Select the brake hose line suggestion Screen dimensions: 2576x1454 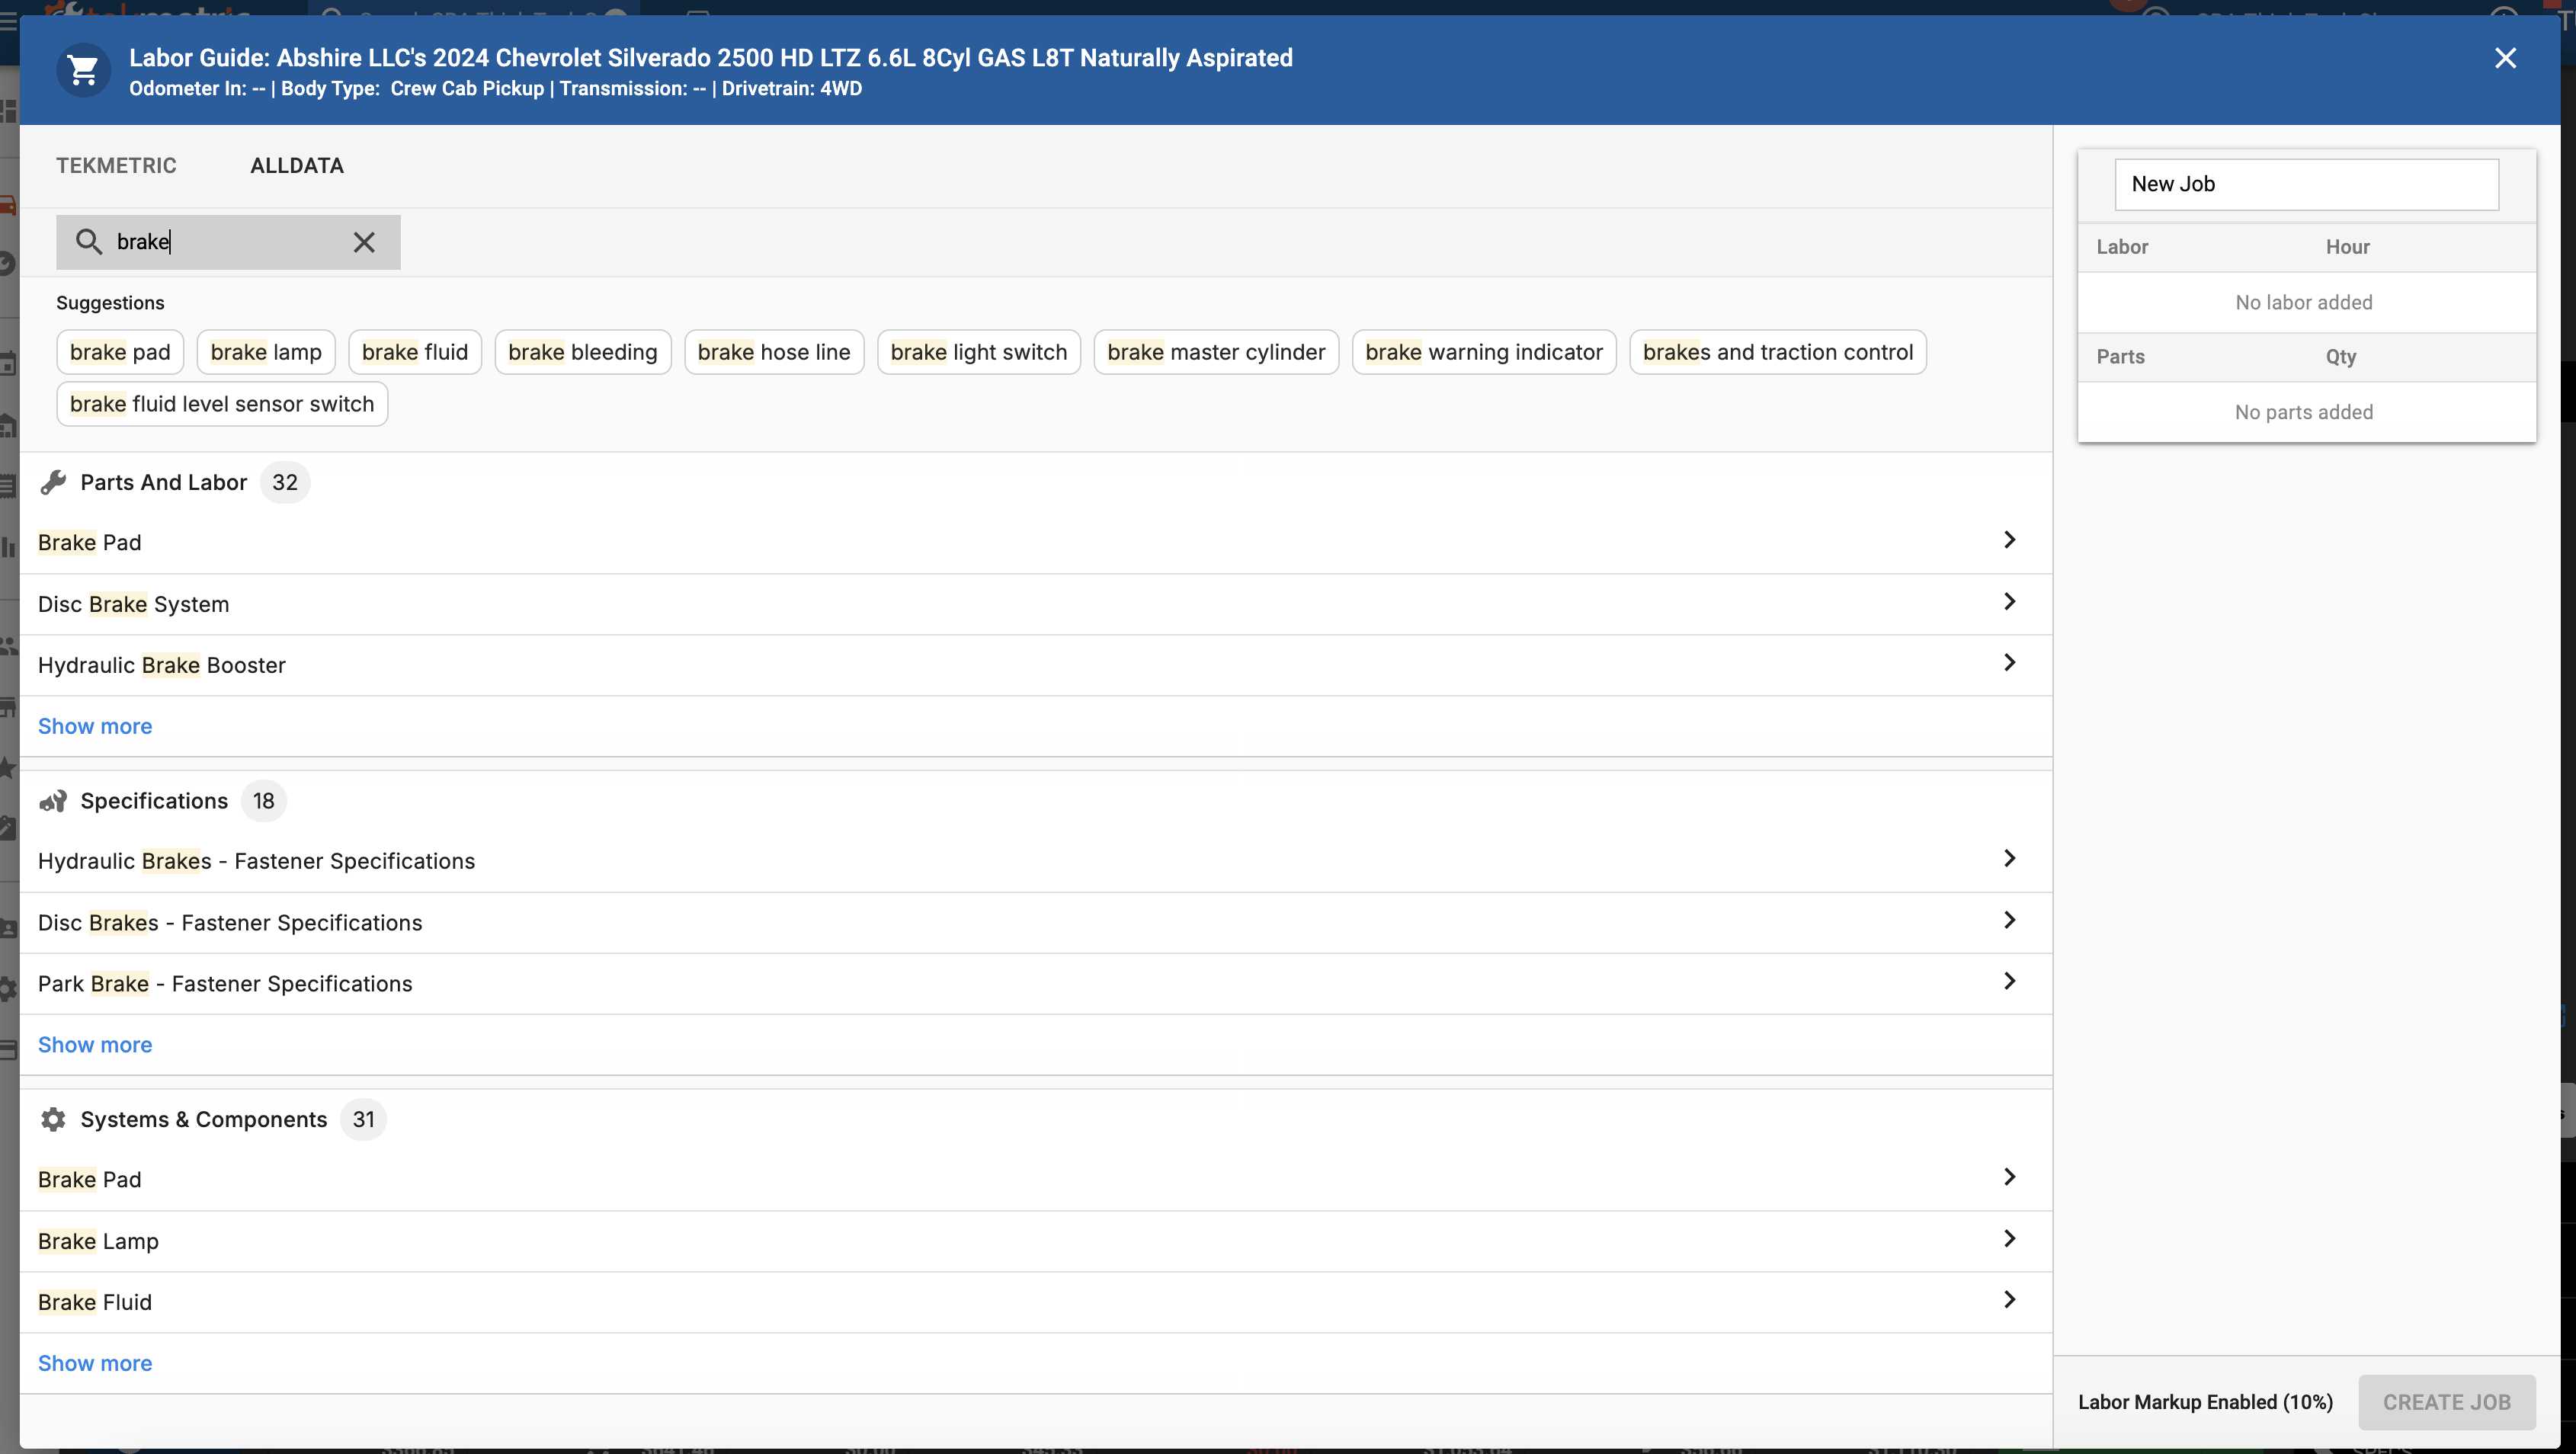click(x=774, y=352)
